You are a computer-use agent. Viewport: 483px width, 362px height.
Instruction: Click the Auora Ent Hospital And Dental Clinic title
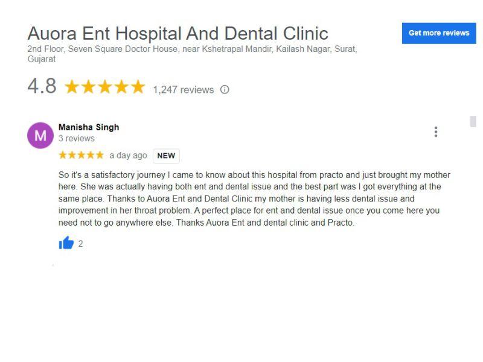178,33
